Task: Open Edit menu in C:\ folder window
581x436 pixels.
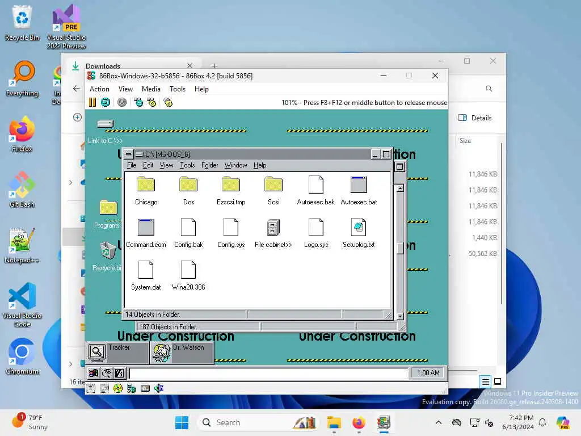Action: coord(148,165)
